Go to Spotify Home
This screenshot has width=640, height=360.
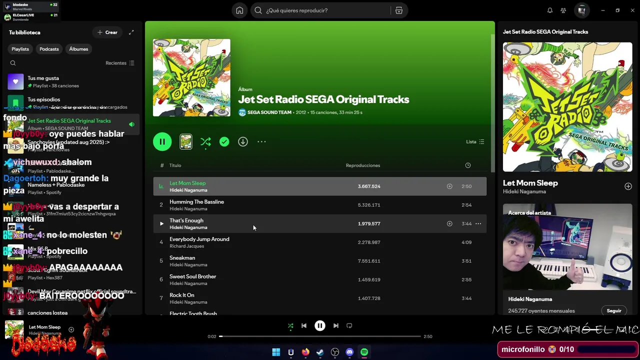(239, 10)
